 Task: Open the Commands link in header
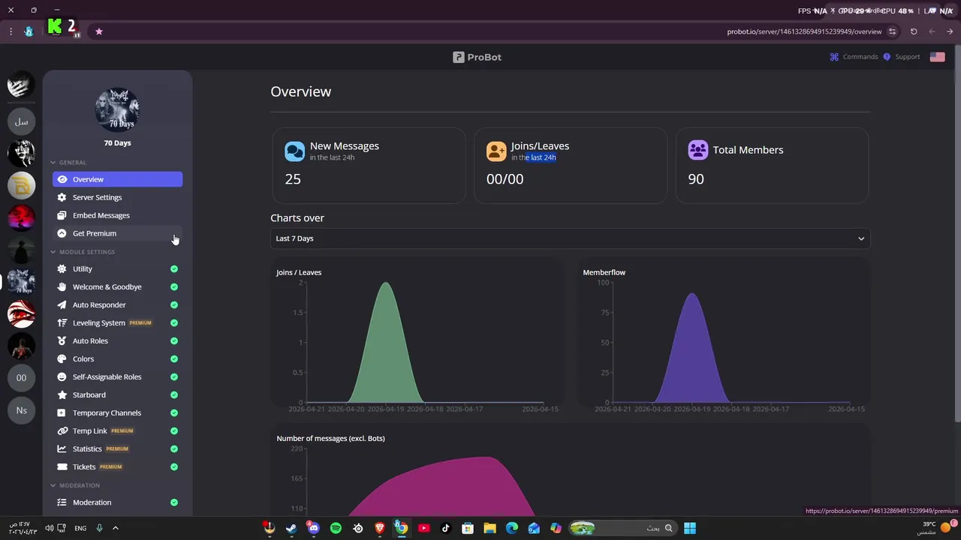(854, 57)
